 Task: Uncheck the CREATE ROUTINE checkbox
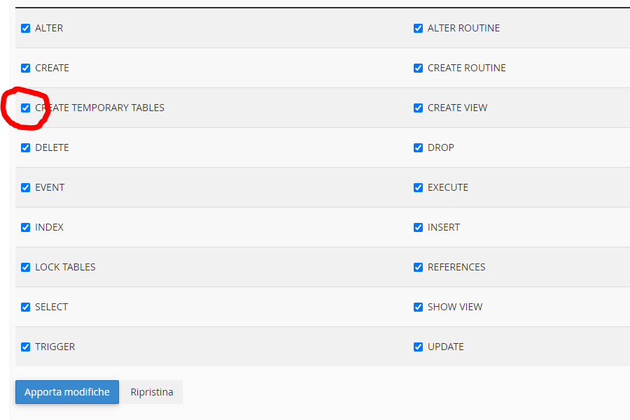pyautogui.click(x=419, y=68)
